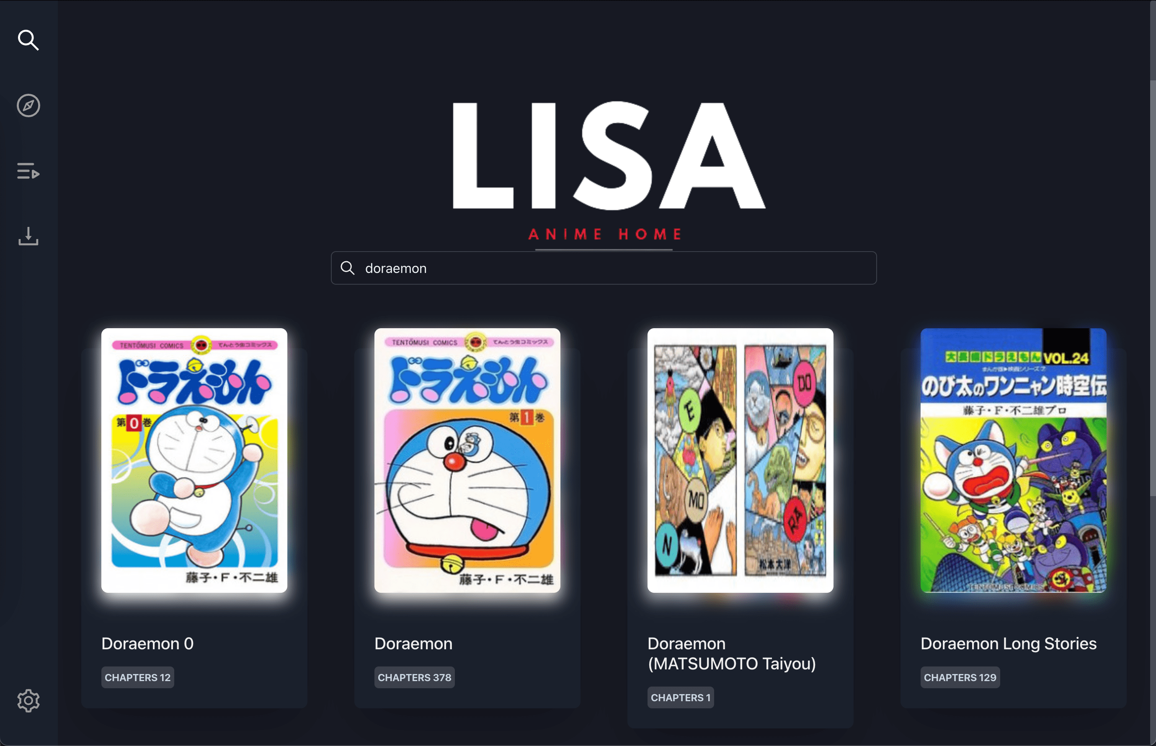Open the Doraemon 0 cover thumbnail
The image size is (1156, 746).
[x=194, y=460]
